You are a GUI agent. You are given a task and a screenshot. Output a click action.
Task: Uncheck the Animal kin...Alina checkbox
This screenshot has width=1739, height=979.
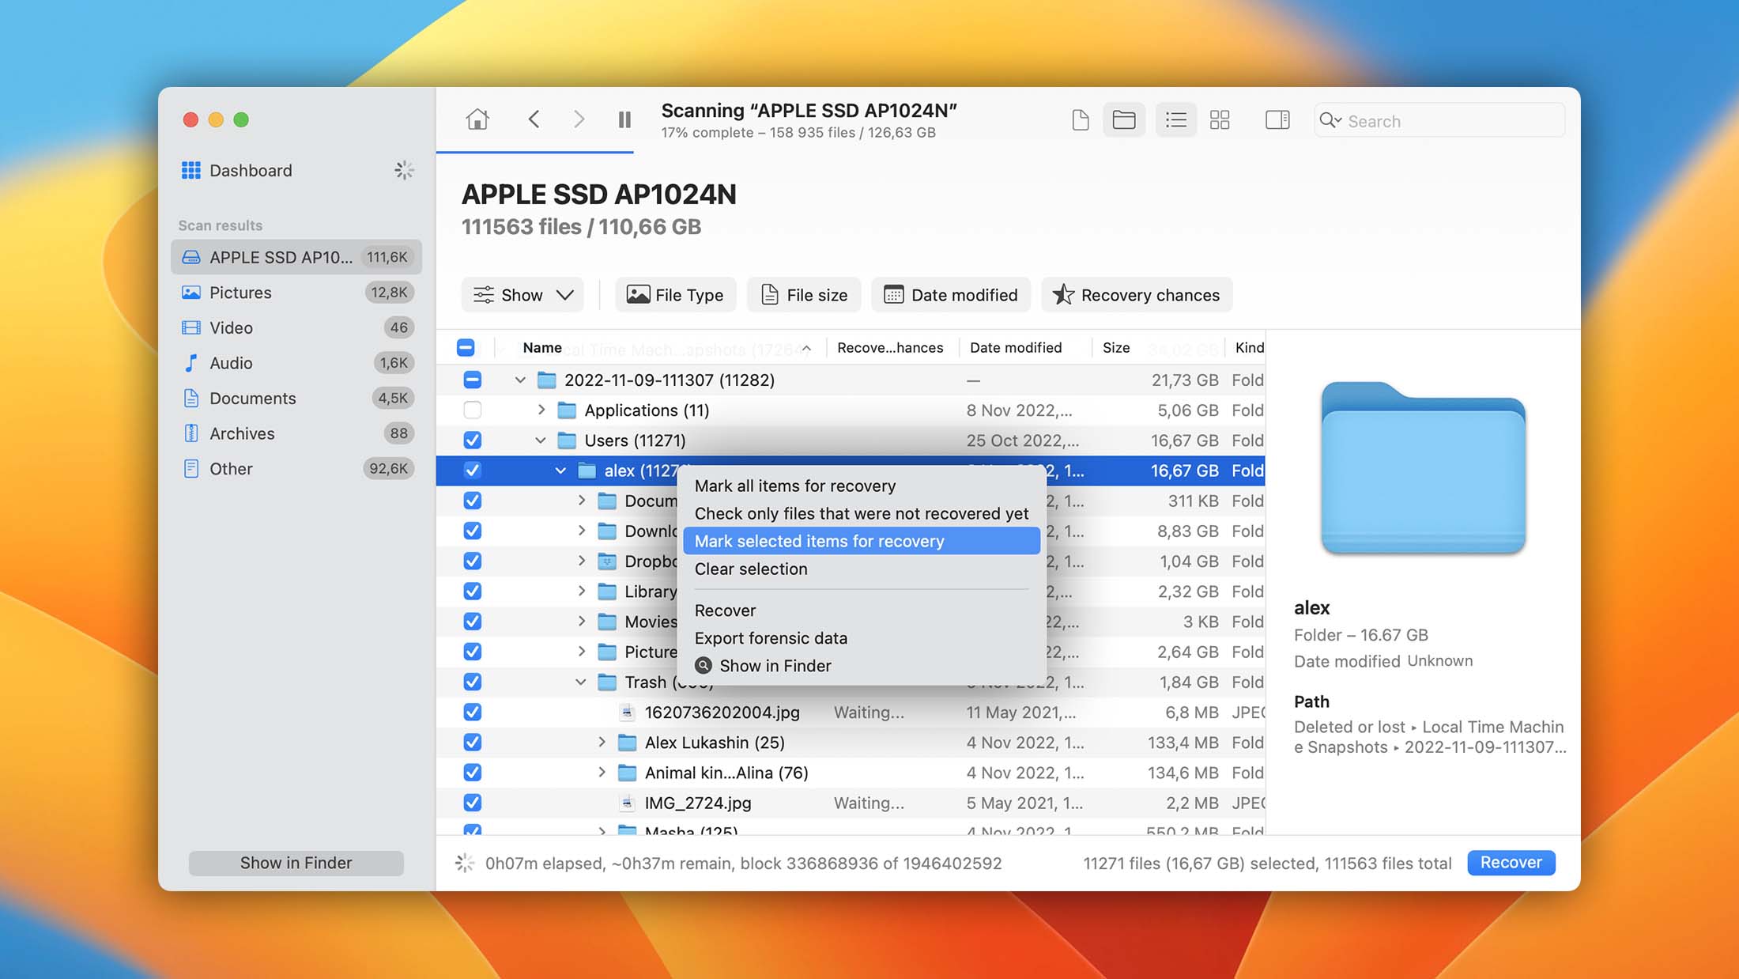[x=472, y=773]
